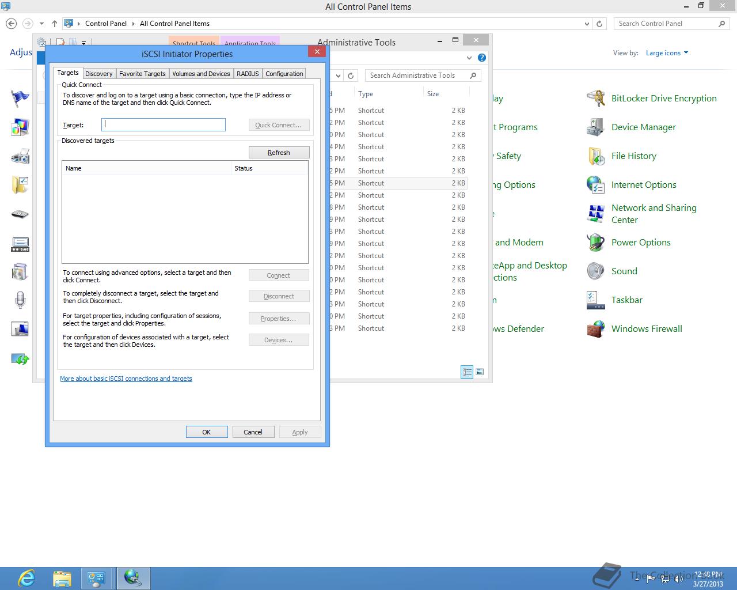The width and height of the screenshot is (737, 590).
Task: Go back in Control Panel navigation
Action: pyautogui.click(x=11, y=24)
